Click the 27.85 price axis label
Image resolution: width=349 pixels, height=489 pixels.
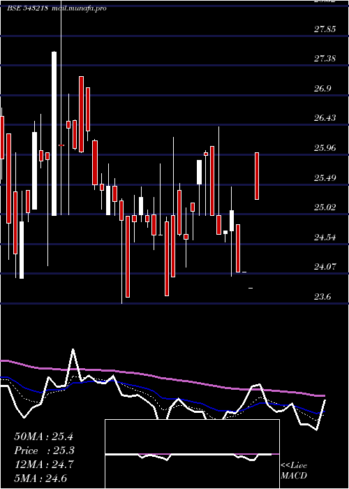[325, 29]
